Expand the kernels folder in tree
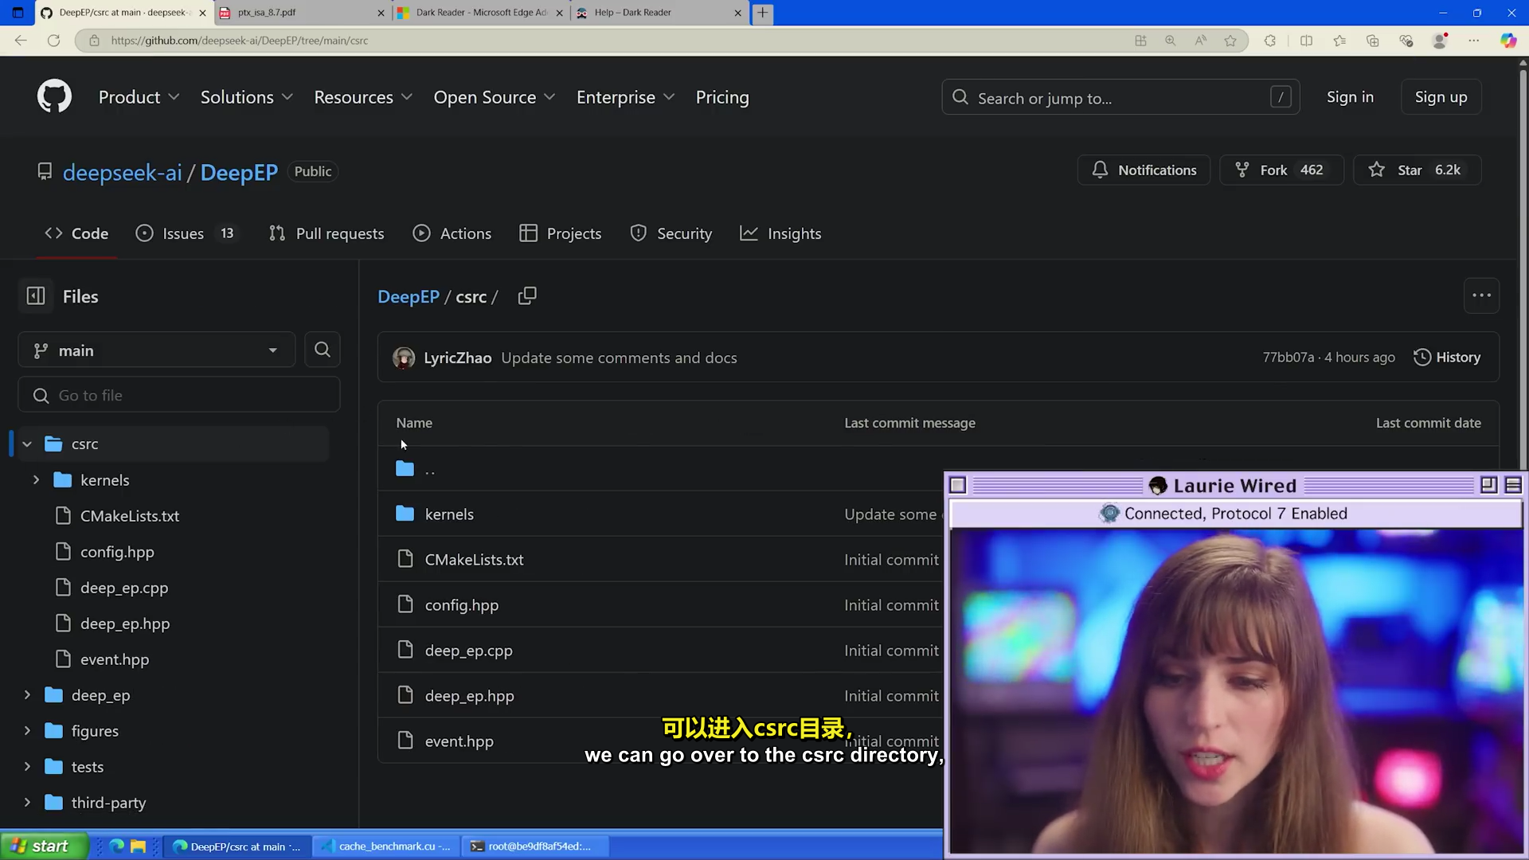1529x860 pixels. [36, 480]
